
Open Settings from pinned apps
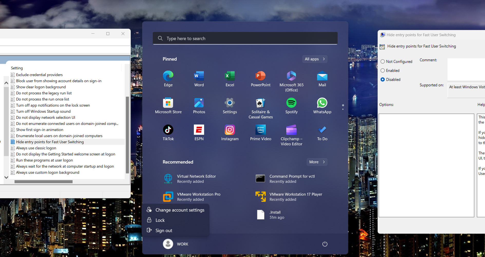point(230,106)
